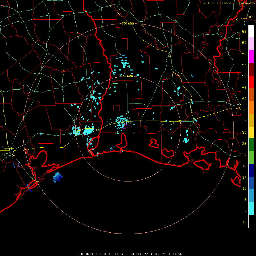Click the steel blue 14 kft swatch
Image resolution: width=256 pixels, height=256 pixels.
click(x=251, y=196)
